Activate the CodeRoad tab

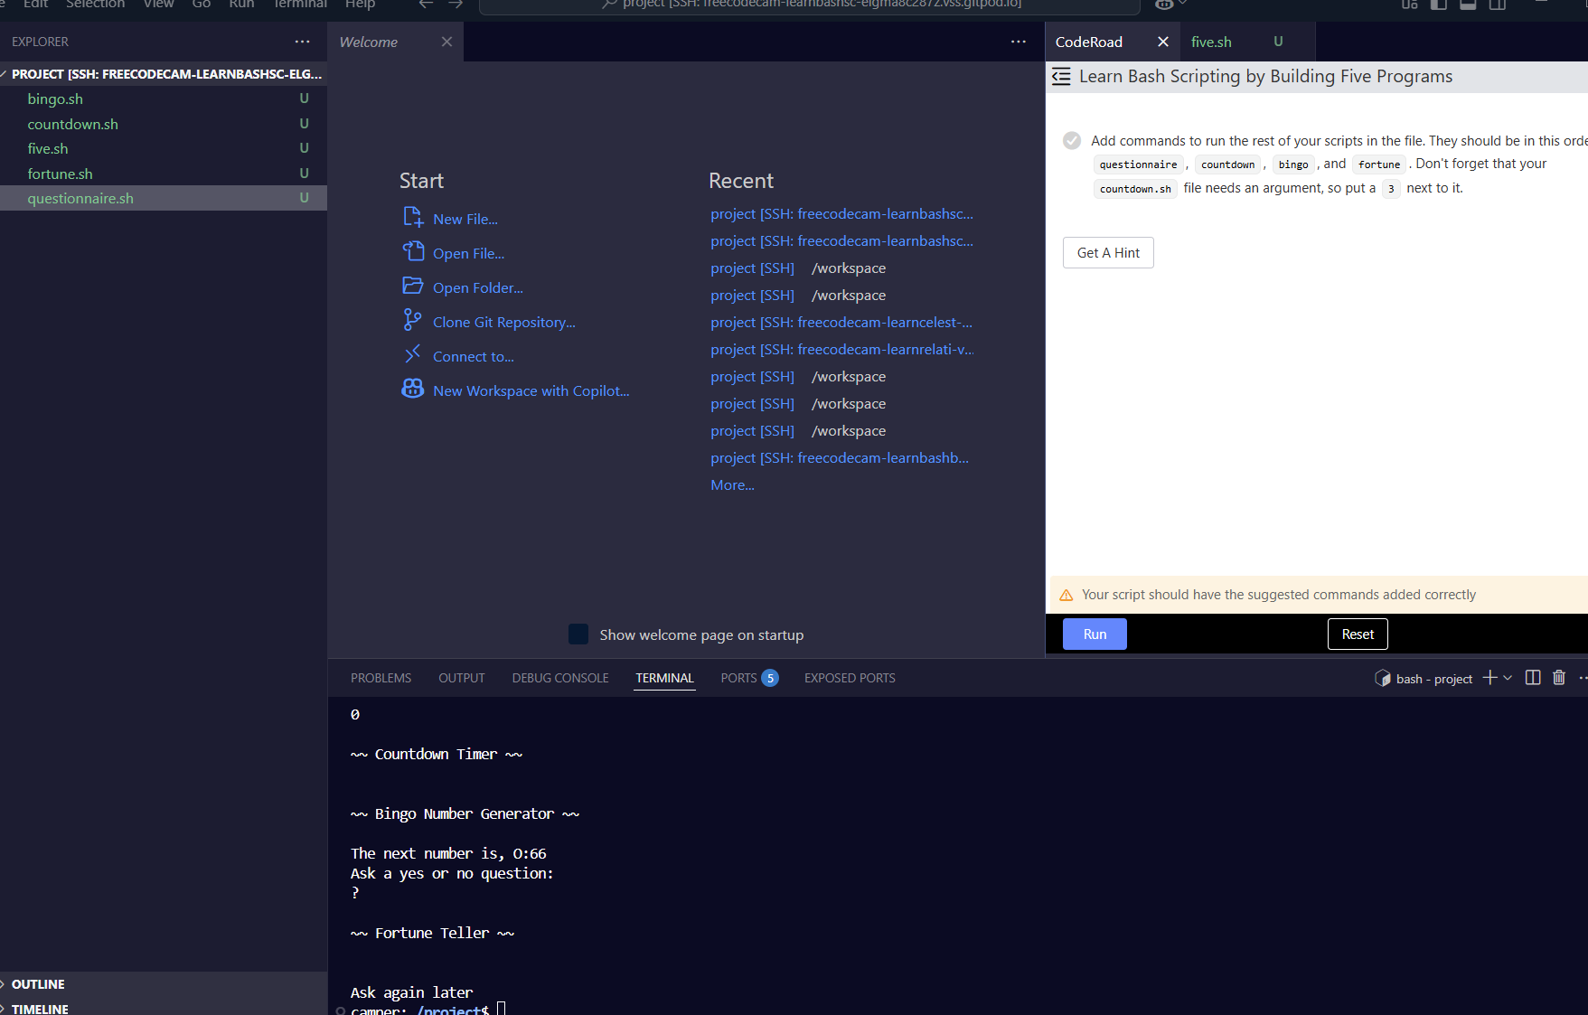[1089, 42]
